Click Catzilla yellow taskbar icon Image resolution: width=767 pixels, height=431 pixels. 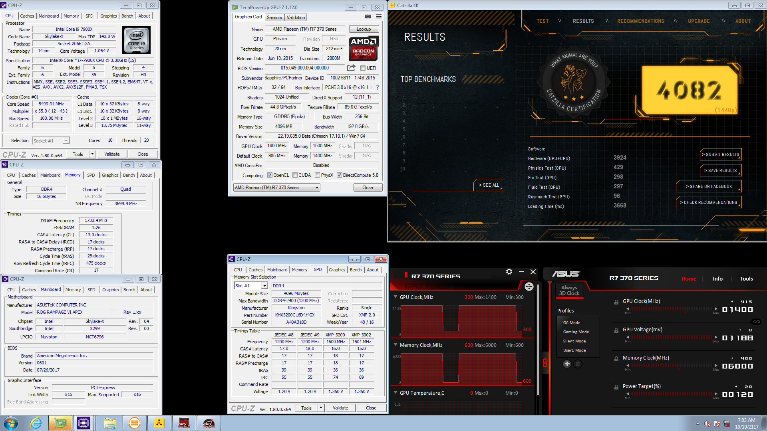(159, 423)
